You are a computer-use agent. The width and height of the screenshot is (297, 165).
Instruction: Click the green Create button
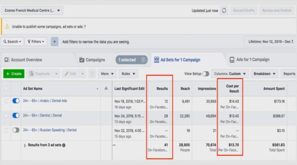[x=14, y=74]
